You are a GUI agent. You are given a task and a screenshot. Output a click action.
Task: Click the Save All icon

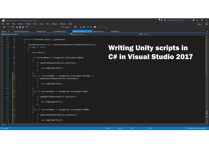(23, 27)
